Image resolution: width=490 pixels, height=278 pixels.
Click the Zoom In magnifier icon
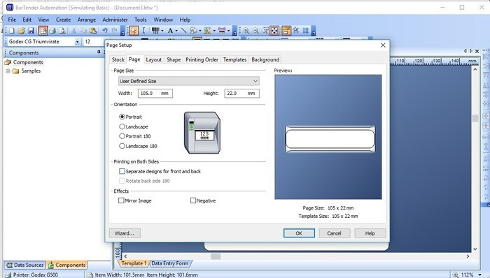(246, 31)
